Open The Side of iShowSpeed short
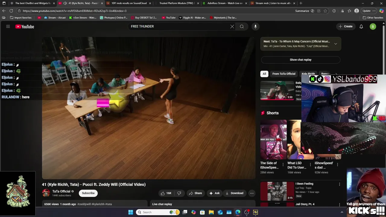This screenshot has height=217, width=386. click(x=274, y=140)
